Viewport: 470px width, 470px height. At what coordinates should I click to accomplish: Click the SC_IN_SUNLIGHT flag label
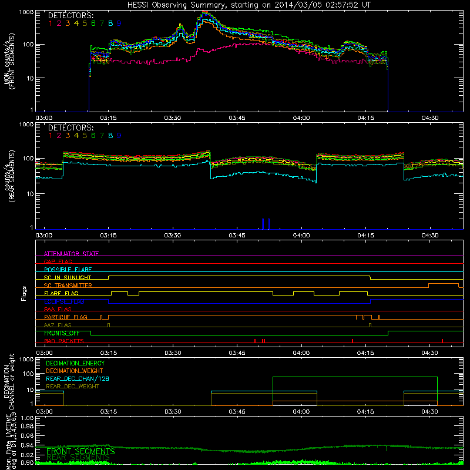pos(68,277)
